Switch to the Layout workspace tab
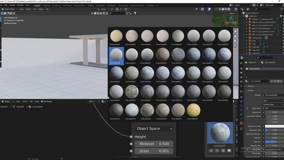This screenshot has width=284, height=160. point(37,6)
